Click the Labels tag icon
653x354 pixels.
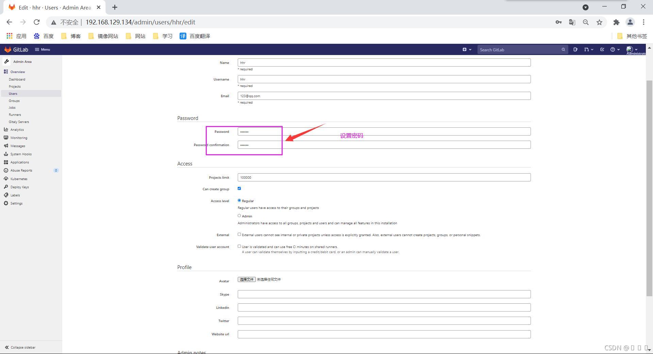(x=6, y=195)
